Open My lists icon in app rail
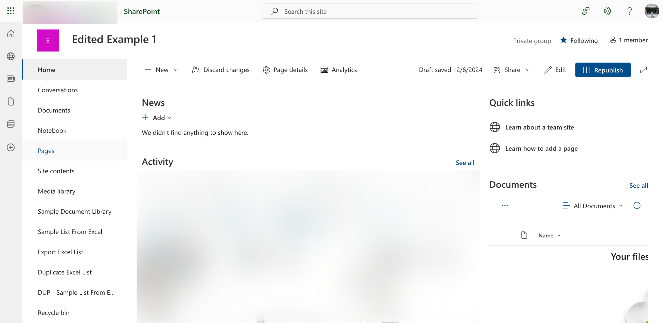 (x=11, y=124)
